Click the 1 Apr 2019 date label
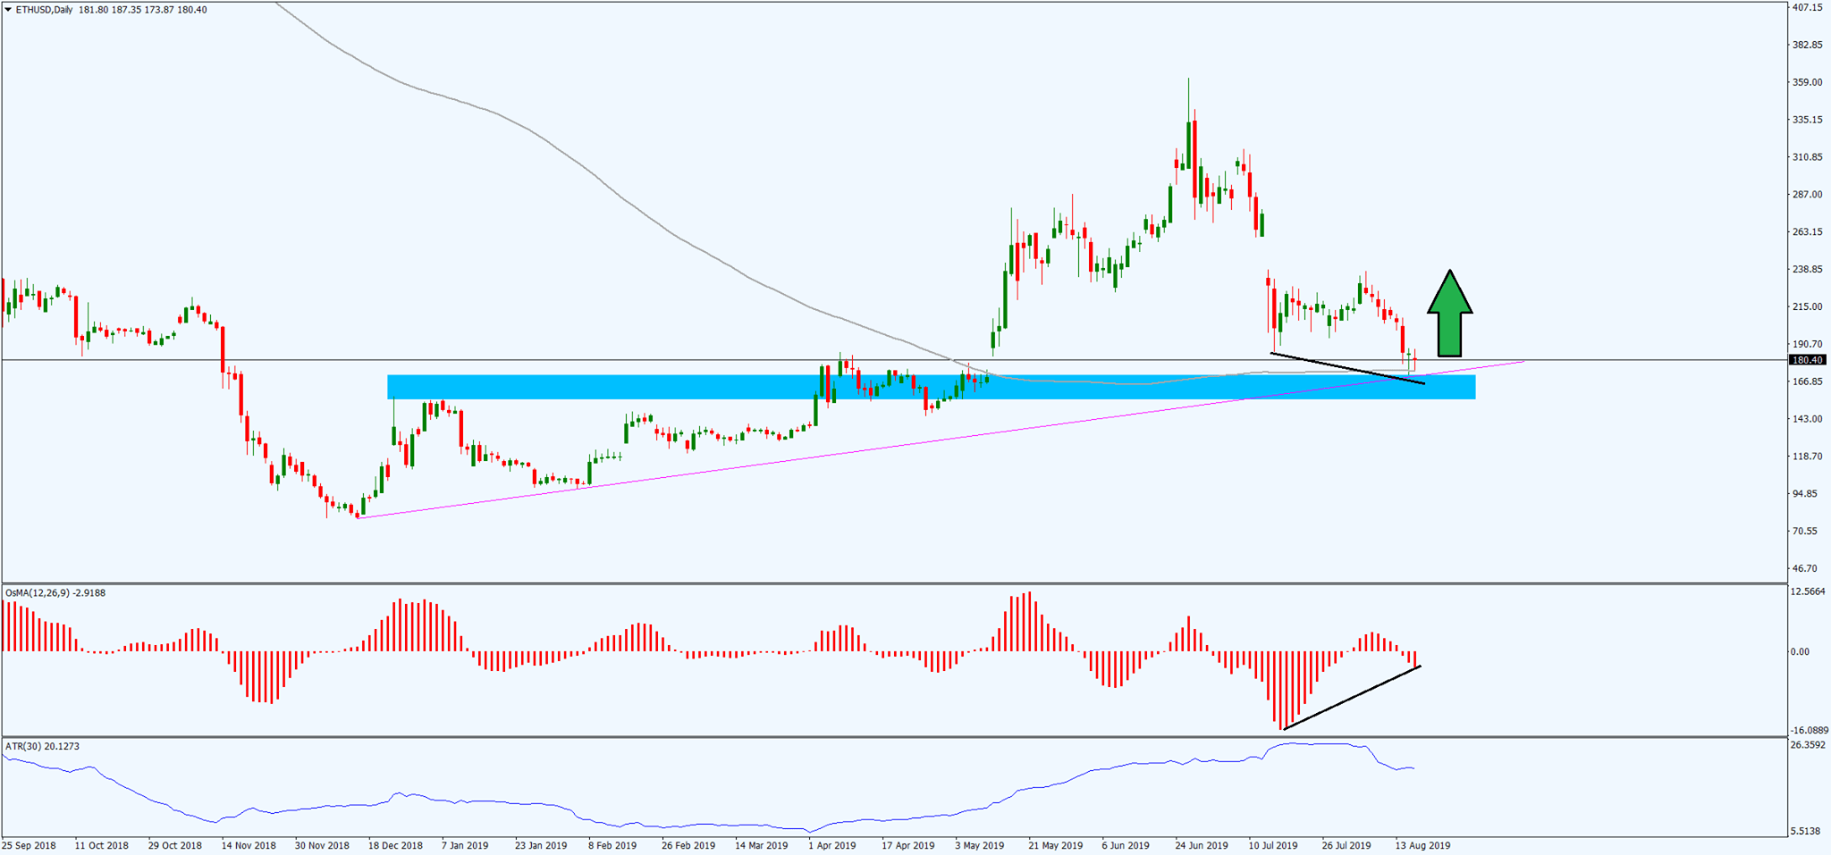 [x=832, y=845]
